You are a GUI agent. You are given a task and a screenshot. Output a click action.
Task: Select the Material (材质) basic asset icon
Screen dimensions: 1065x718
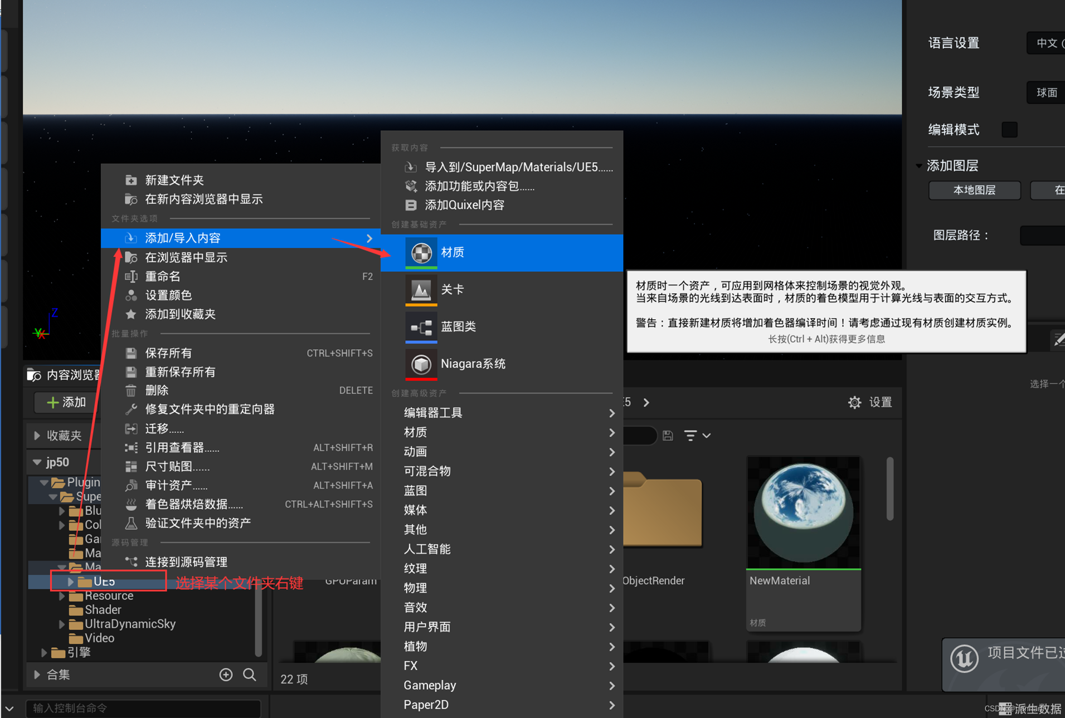tap(421, 253)
